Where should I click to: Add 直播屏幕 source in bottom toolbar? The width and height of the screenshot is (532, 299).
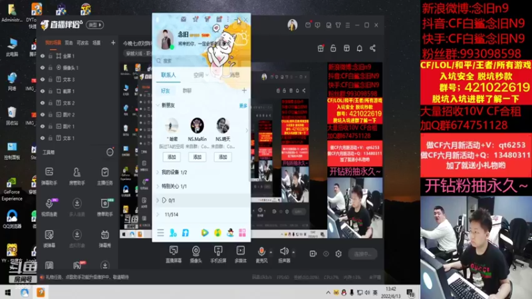coord(174,254)
